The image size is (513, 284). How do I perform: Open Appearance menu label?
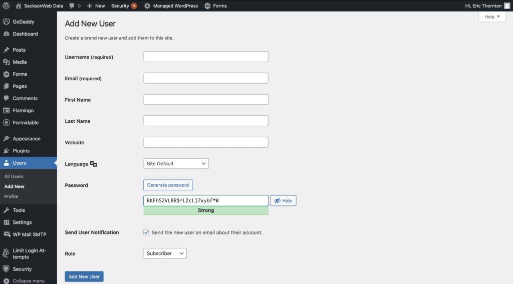(27, 138)
